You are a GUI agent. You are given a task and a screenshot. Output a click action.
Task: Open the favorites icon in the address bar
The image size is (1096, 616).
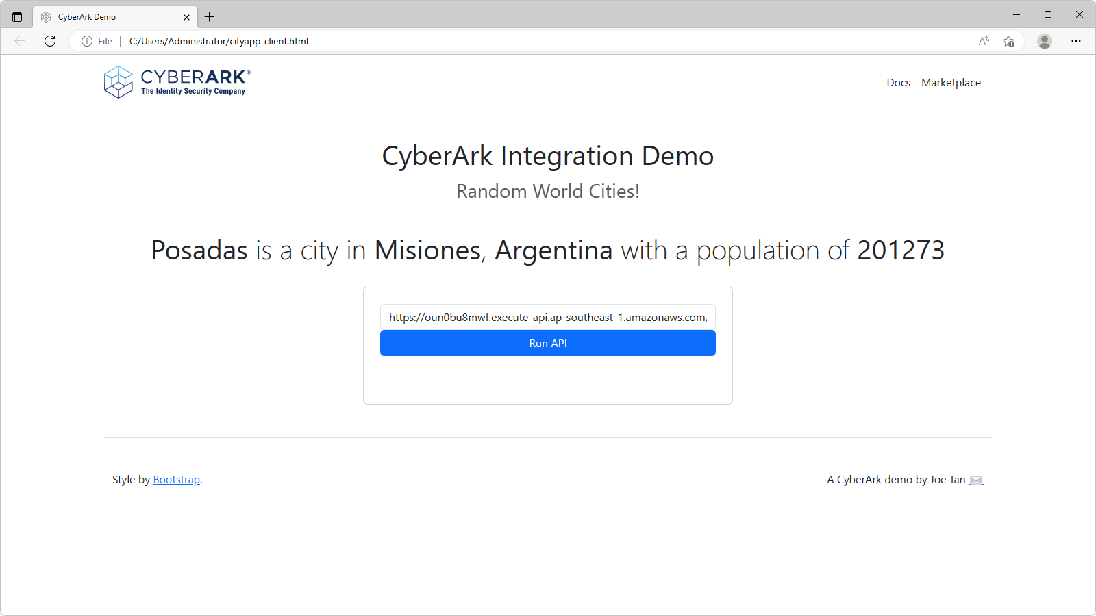1008,42
